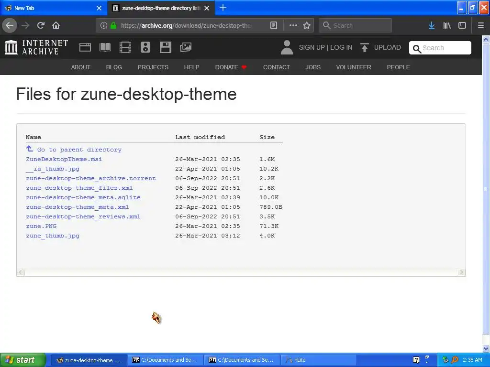Open Internet Archive audio speaker icon
Screen dimensions: 490x367
coord(145,47)
